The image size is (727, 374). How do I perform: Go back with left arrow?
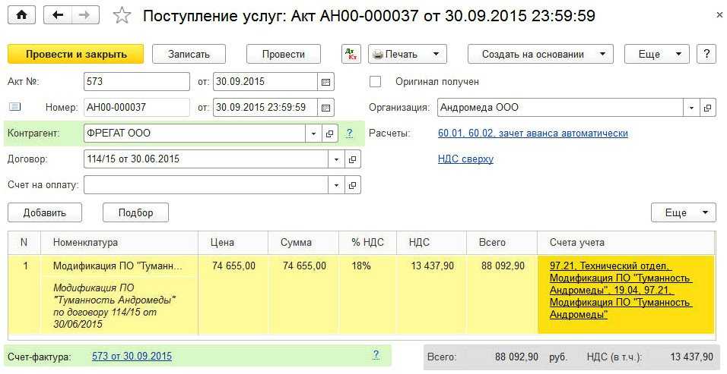click(x=58, y=15)
